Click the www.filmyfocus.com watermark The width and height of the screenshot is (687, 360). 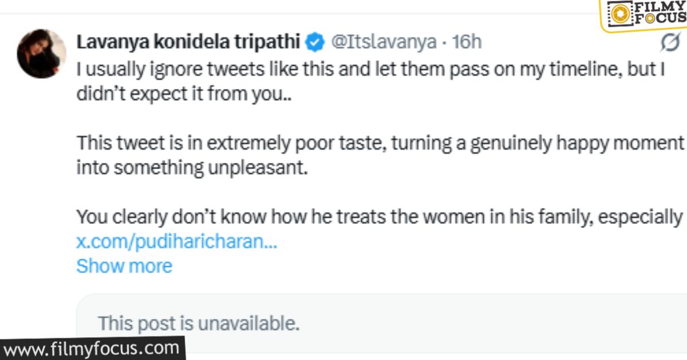tap(92, 347)
